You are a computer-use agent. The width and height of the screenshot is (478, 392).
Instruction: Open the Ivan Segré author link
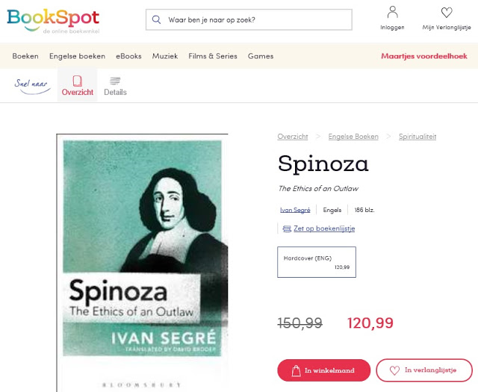click(295, 210)
